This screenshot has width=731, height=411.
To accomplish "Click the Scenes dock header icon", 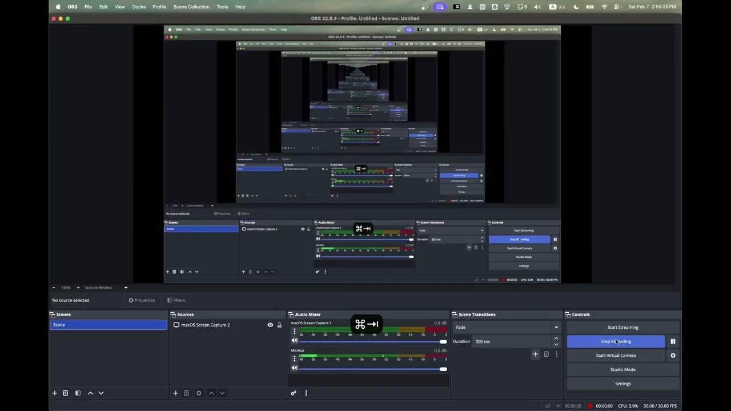I will pos(53,315).
